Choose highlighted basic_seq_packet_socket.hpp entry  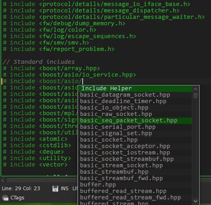tap(135, 120)
